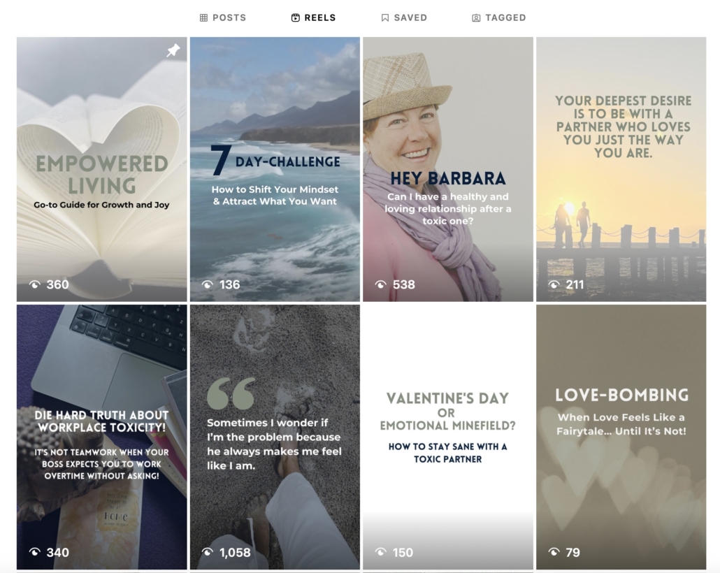720x573 pixels.
Task: Open the Workplace Toxicity reel
Action: (x=102, y=437)
